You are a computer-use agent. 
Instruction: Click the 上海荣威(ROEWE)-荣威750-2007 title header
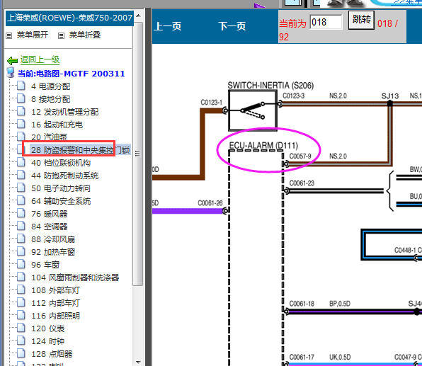[x=69, y=18]
